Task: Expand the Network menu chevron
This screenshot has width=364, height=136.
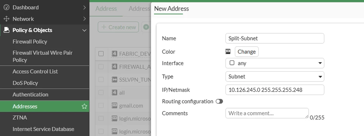Action: tap(85, 19)
